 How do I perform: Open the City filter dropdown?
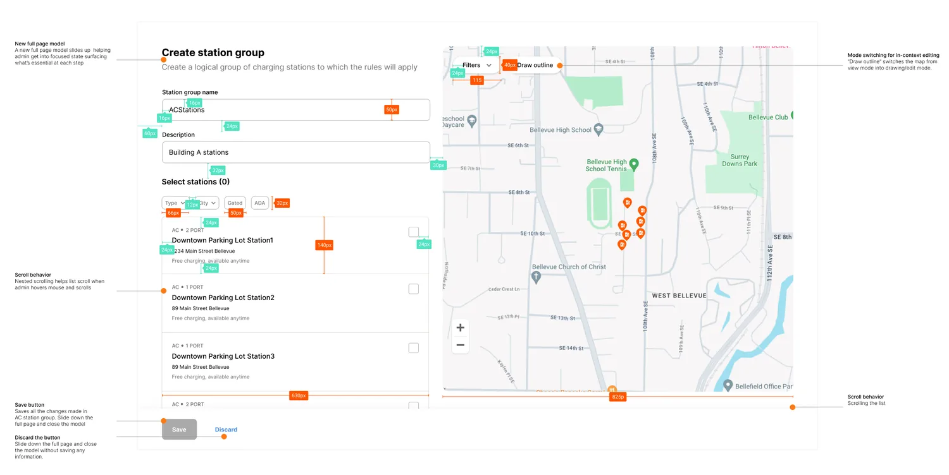207,203
